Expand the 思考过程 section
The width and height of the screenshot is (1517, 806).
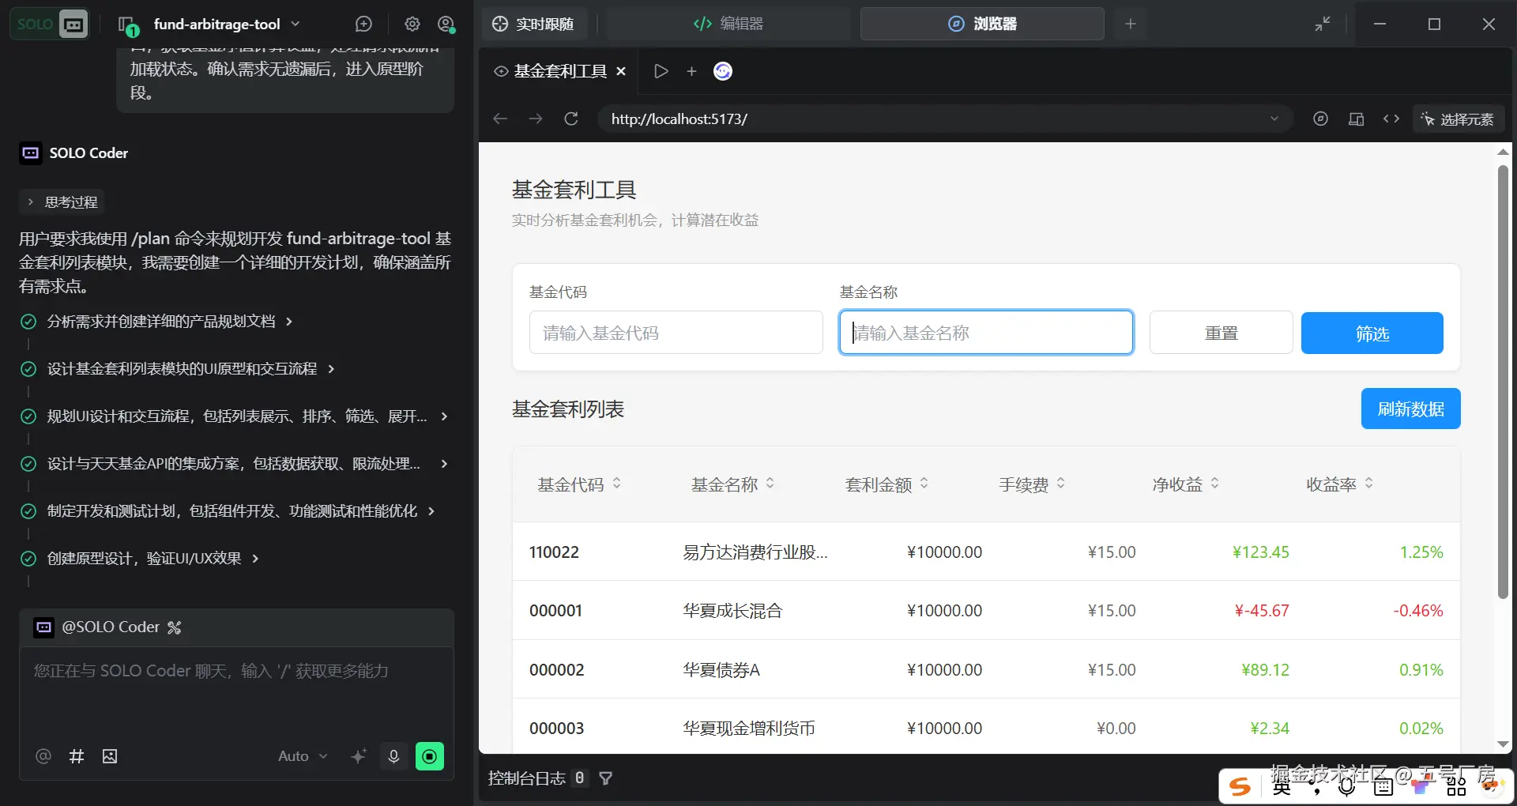pyautogui.click(x=62, y=202)
